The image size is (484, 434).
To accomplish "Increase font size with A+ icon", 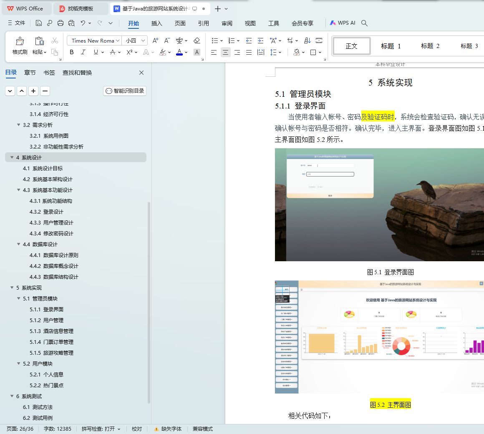I will pyautogui.click(x=155, y=40).
